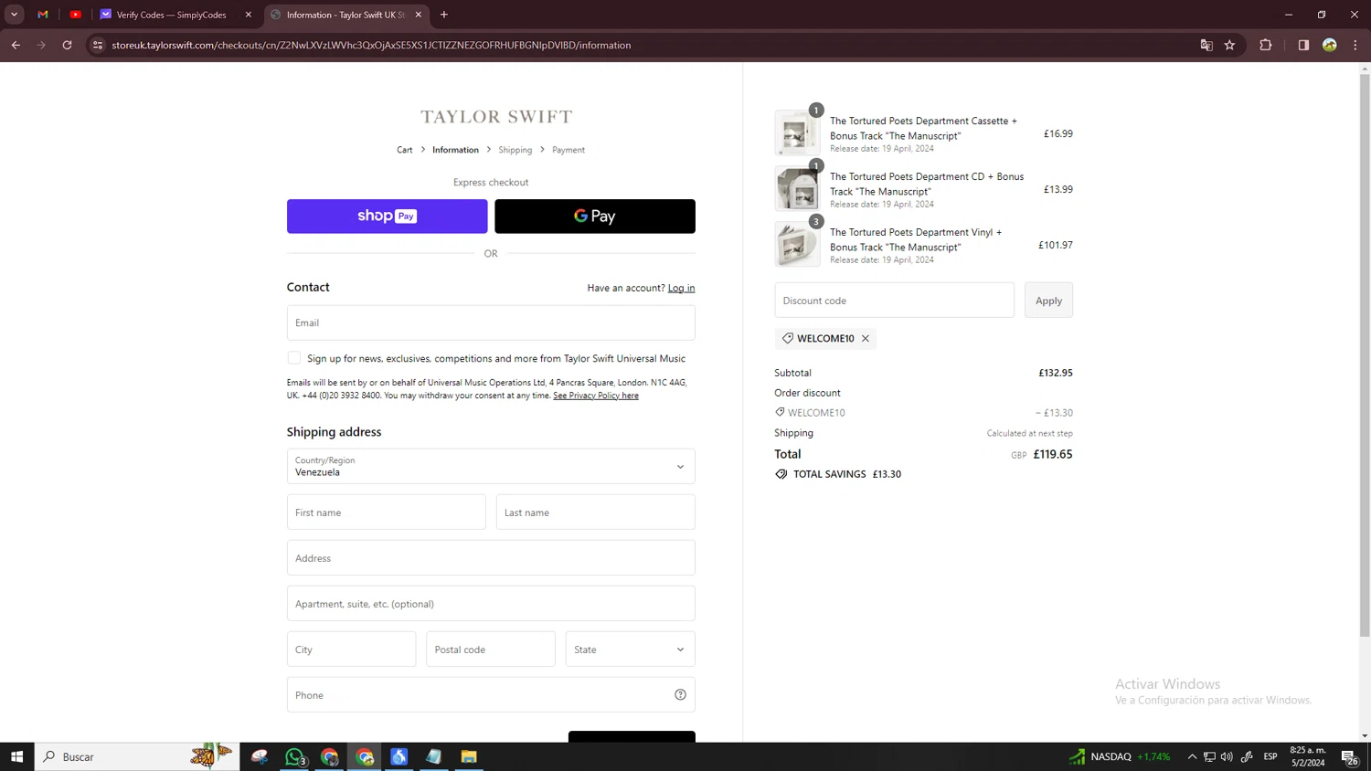The image size is (1371, 771).
Task: Toggle the browser side panel
Action: [x=1303, y=45]
